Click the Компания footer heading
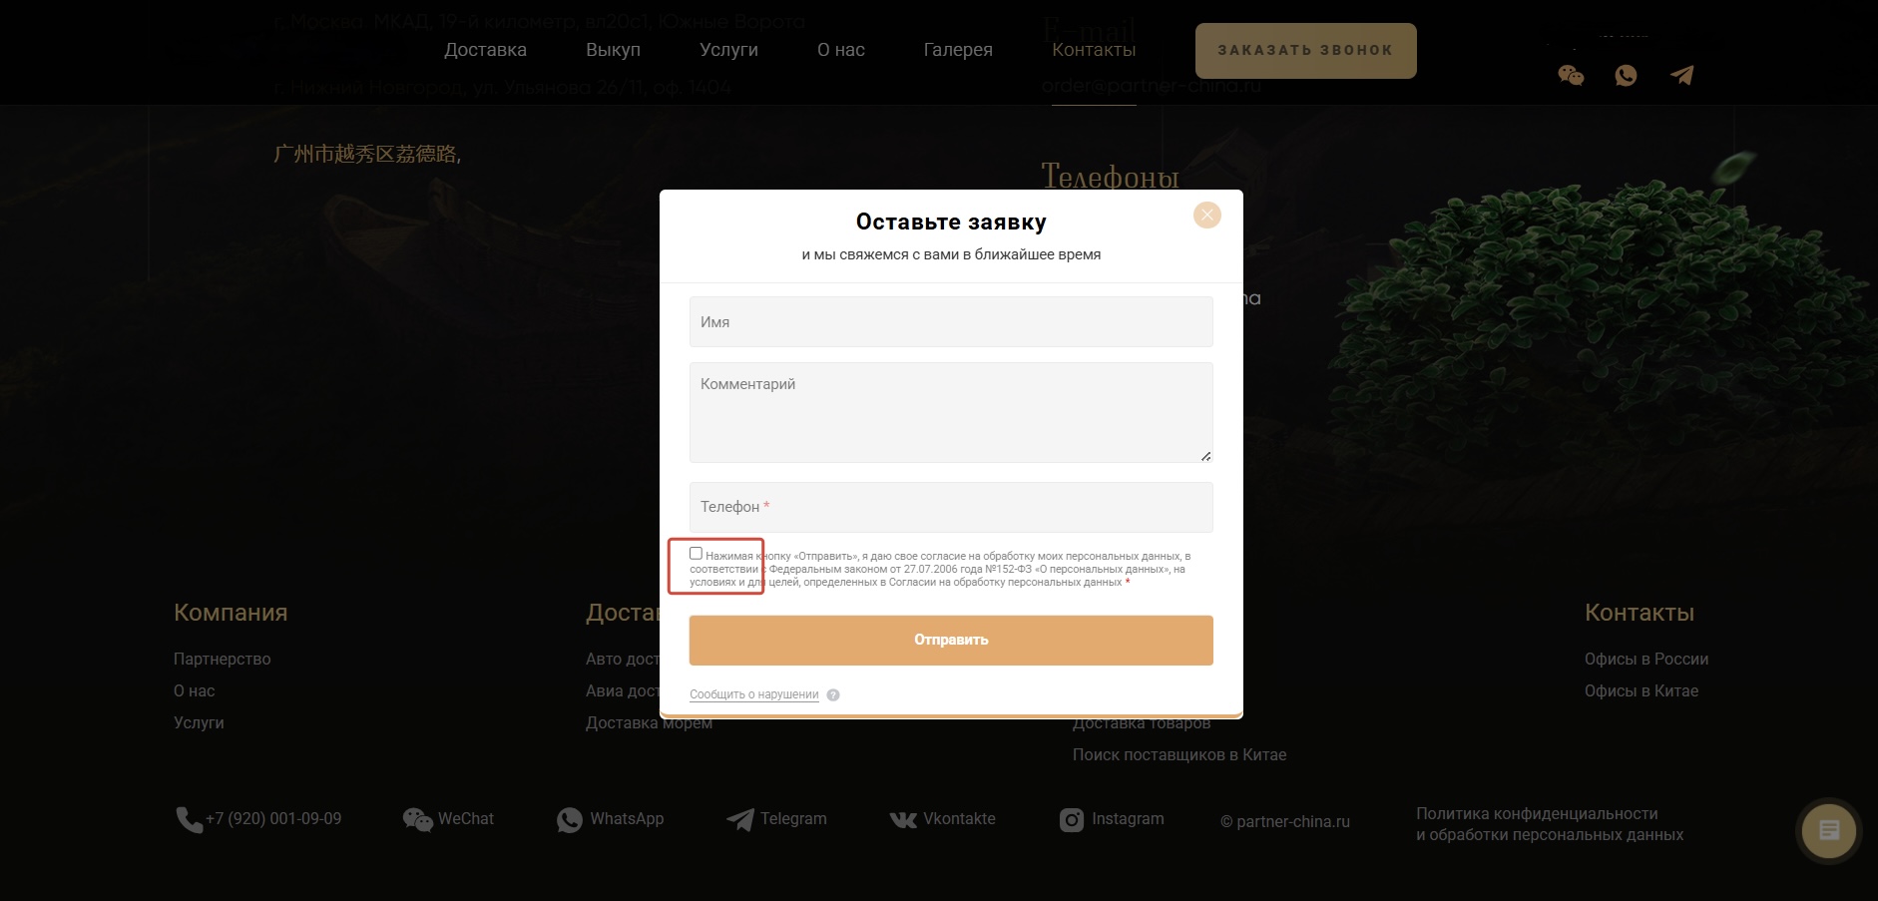The height and width of the screenshot is (901, 1878). pos(231,613)
